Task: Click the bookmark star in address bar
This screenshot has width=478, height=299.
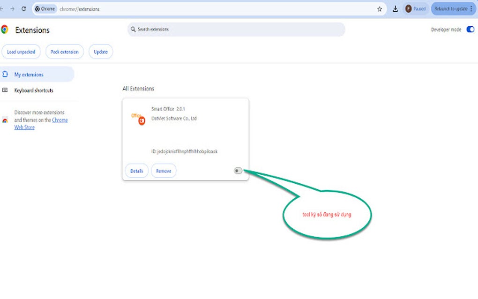Action: 380,8
